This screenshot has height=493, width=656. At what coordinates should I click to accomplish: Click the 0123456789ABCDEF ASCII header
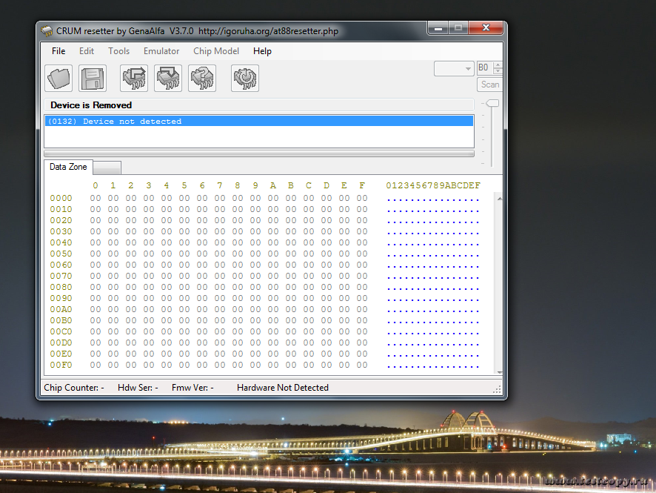(x=433, y=185)
